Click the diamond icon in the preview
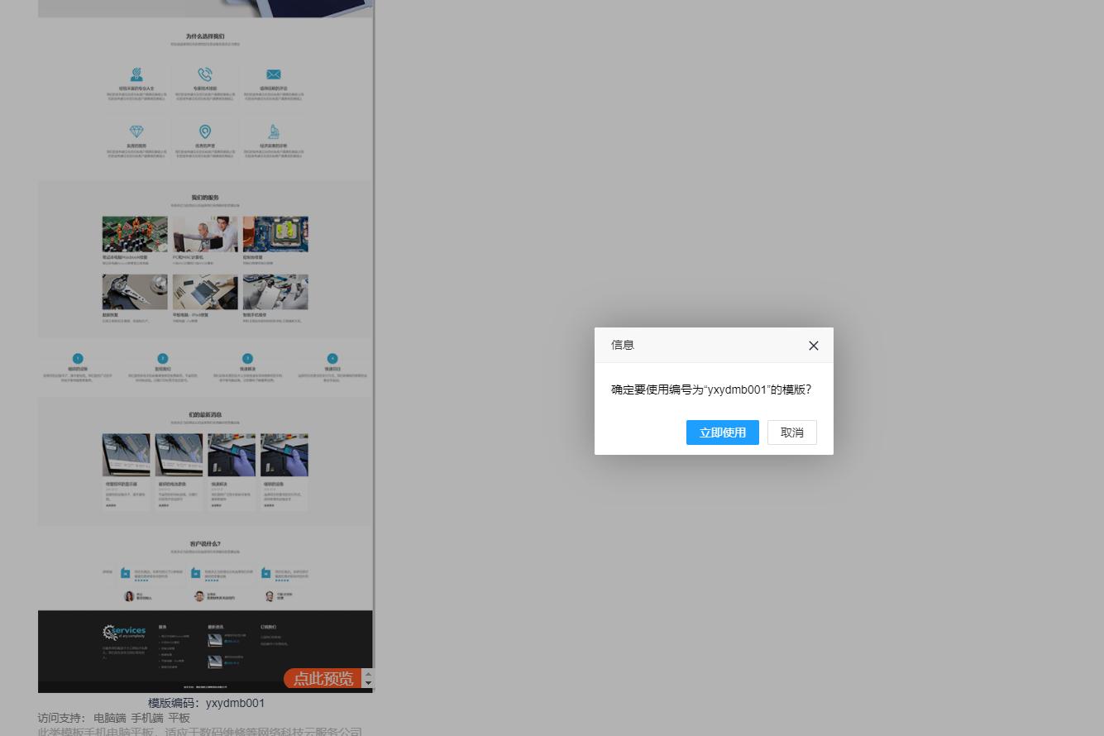Screen dimensions: 1104x736 tap(136, 132)
